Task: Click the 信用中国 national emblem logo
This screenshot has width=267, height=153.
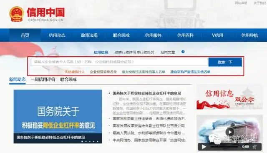Action: click(x=17, y=14)
